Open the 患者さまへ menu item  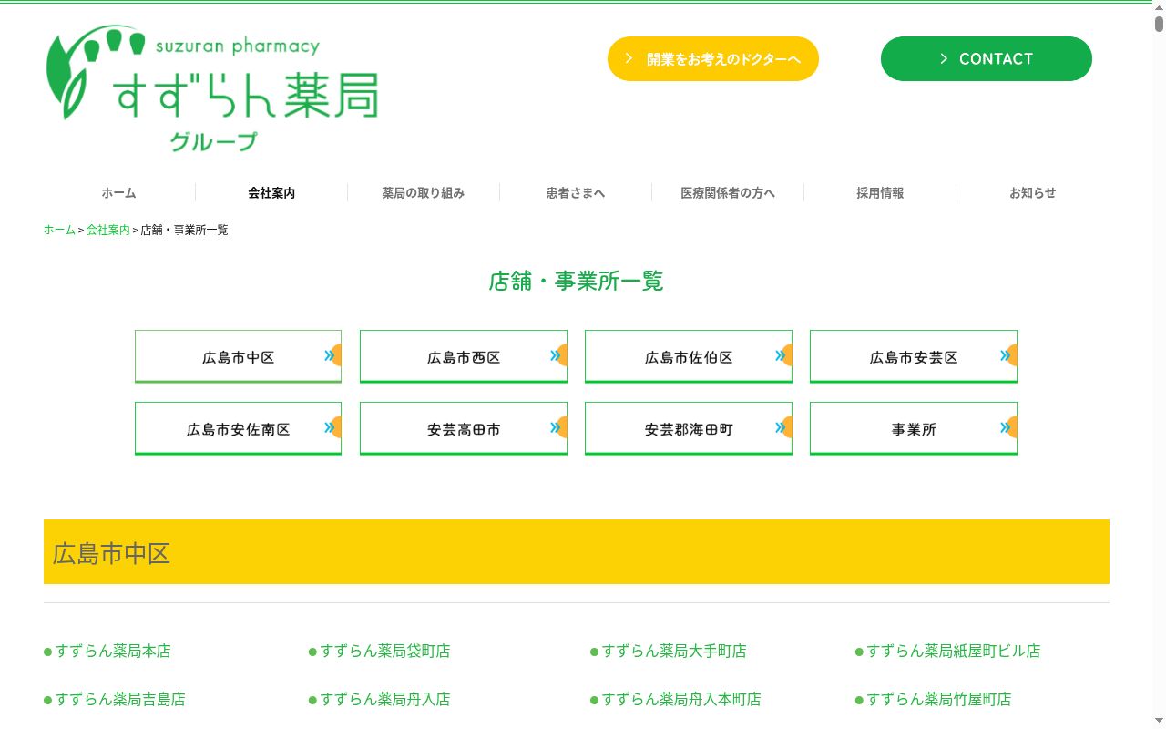click(x=576, y=193)
